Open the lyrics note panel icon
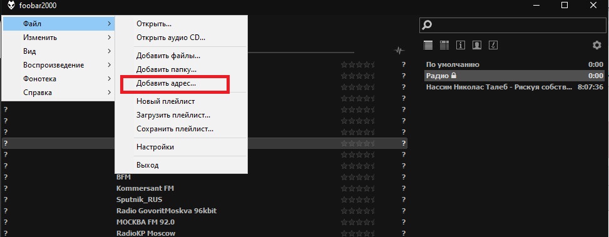This screenshot has width=609, height=237. (x=493, y=45)
